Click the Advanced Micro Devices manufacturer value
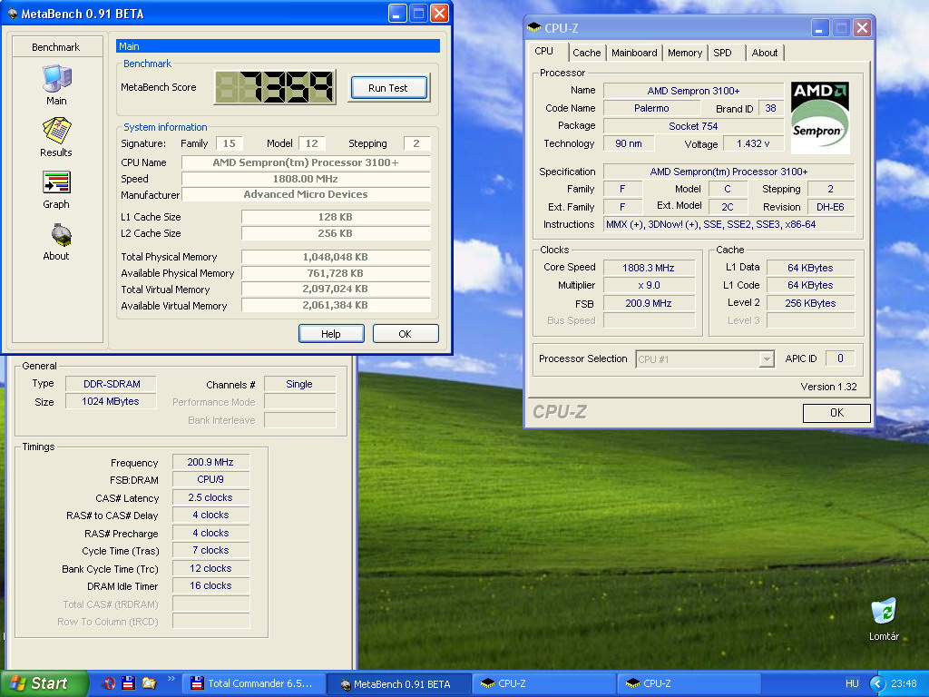This screenshot has width=929, height=697. [306, 194]
